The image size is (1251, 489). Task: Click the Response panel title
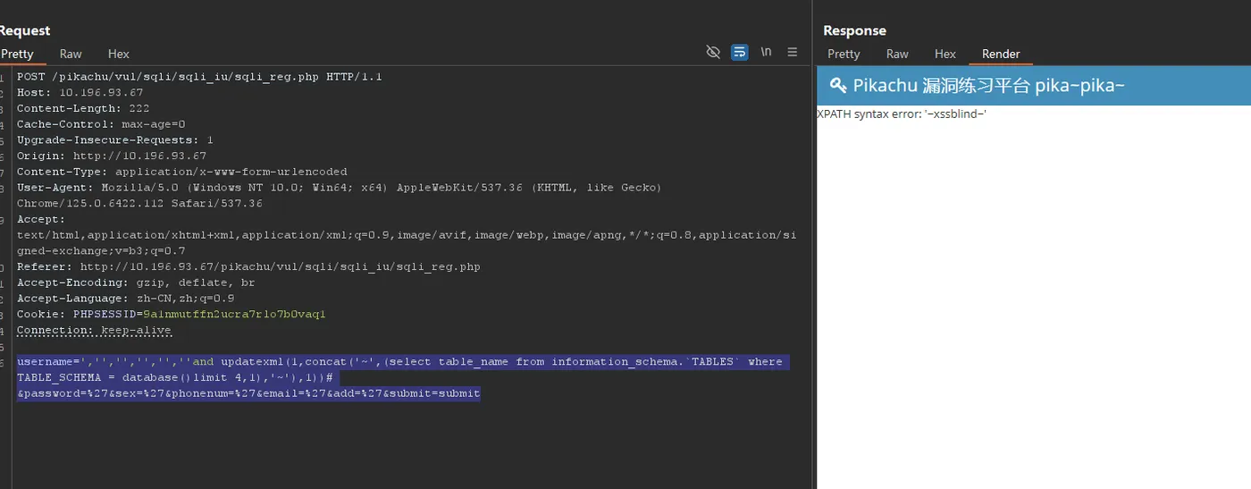854,30
